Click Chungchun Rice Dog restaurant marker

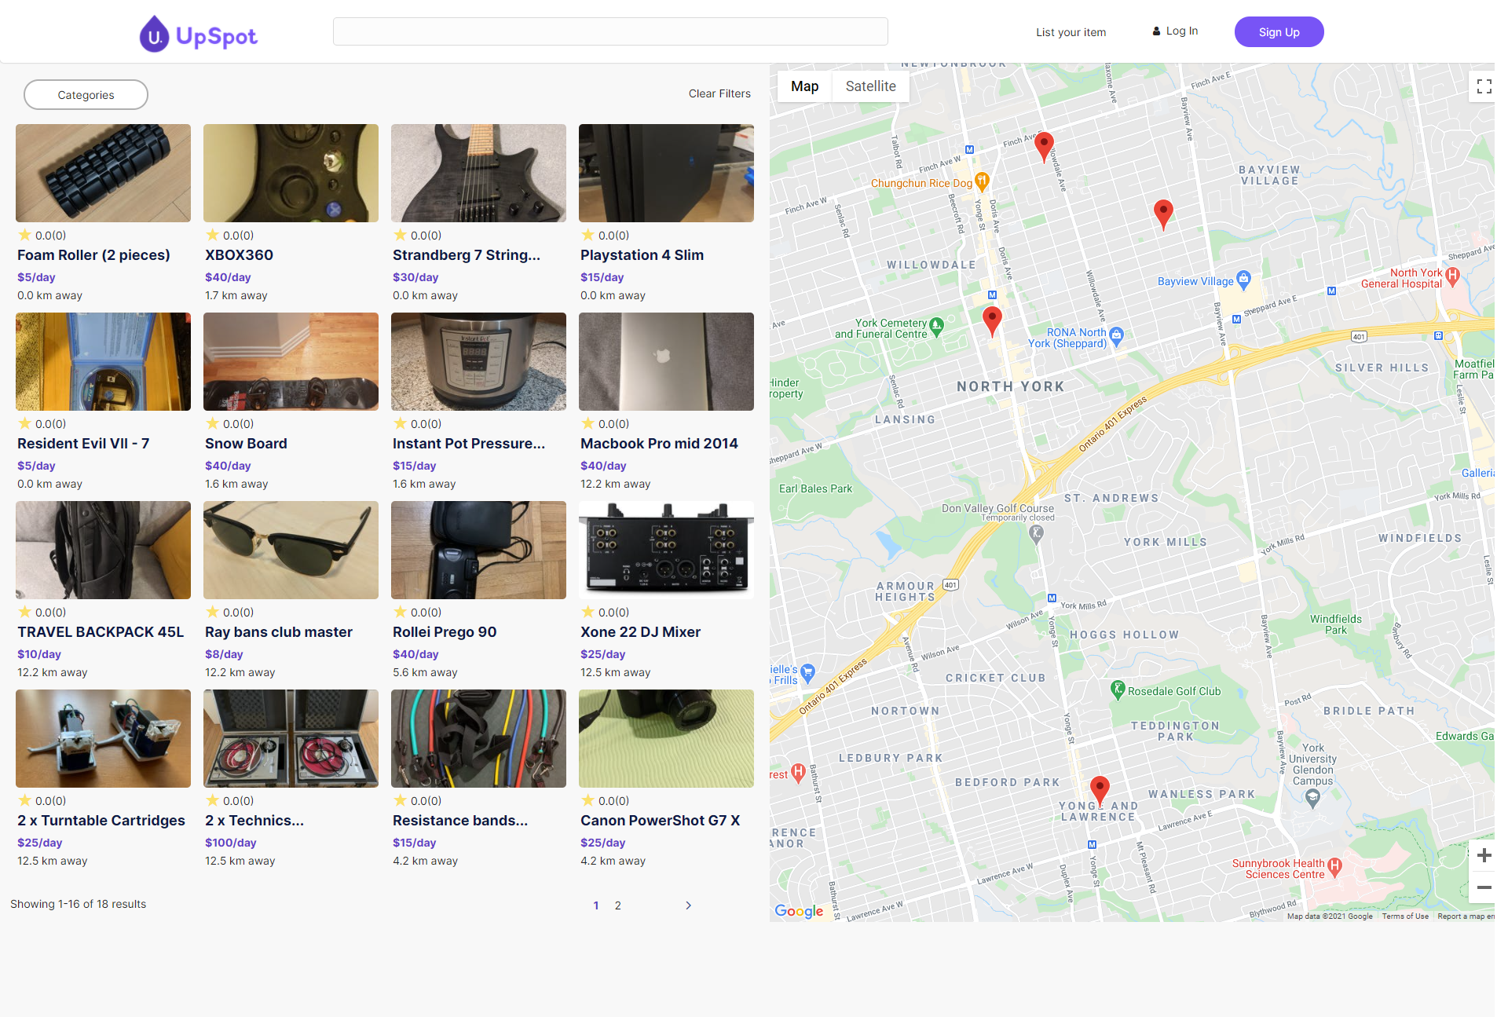982,181
